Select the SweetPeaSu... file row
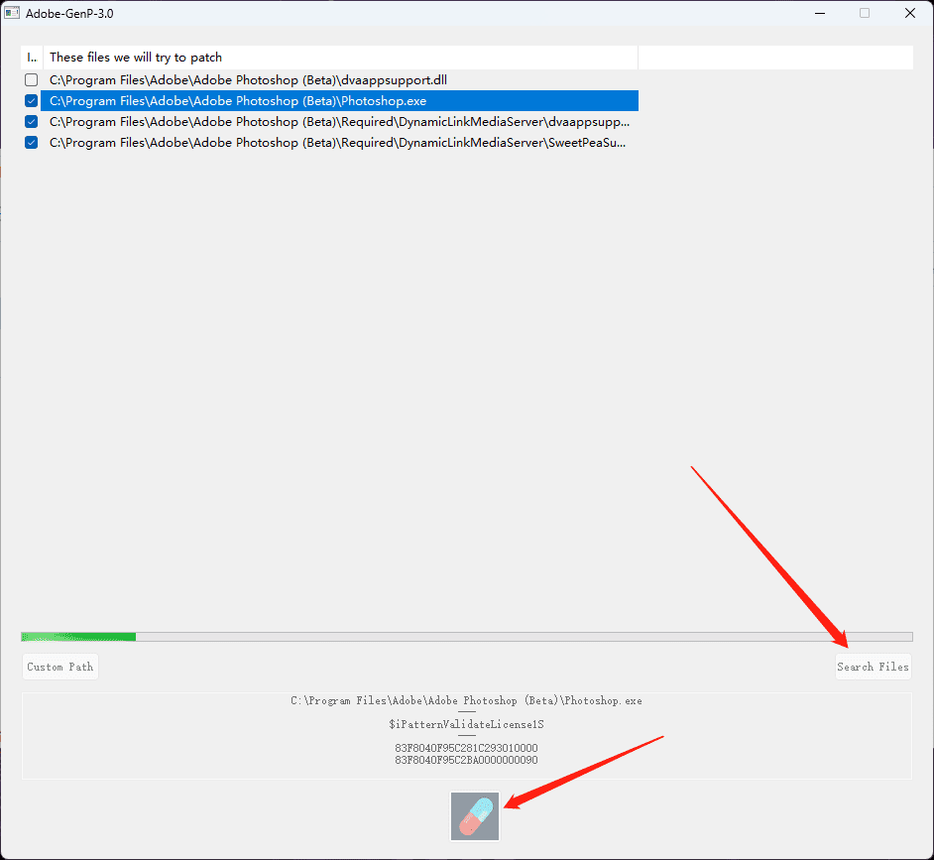934x860 pixels. pyautogui.click(x=337, y=143)
